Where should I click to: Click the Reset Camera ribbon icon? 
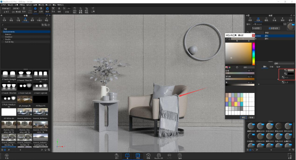point(80,10)
